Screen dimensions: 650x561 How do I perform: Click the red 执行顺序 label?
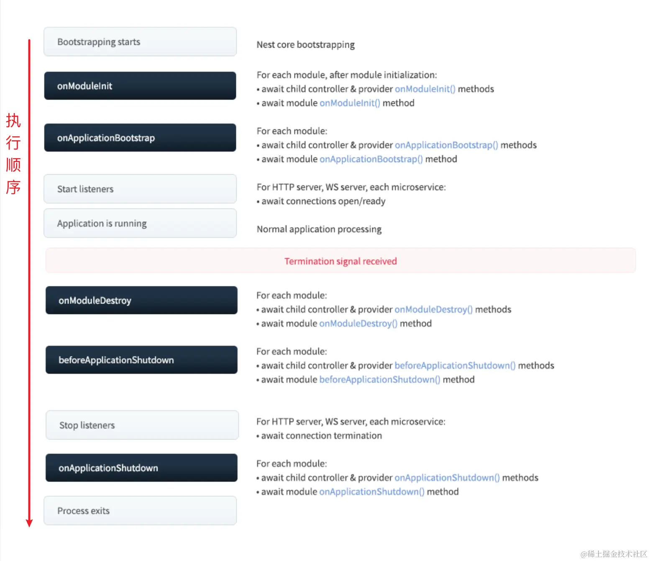tap(13, 154)
